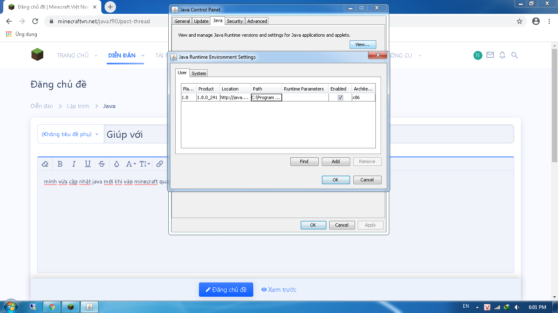Open the Chrome profile icon
This screenshot has height=313, width=558.
point(536,21)
